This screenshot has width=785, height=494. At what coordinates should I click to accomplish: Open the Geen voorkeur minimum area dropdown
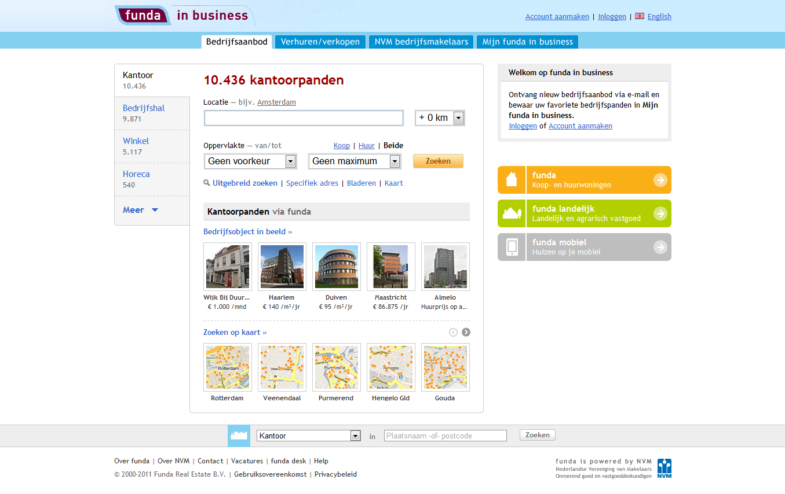point(250,161)
